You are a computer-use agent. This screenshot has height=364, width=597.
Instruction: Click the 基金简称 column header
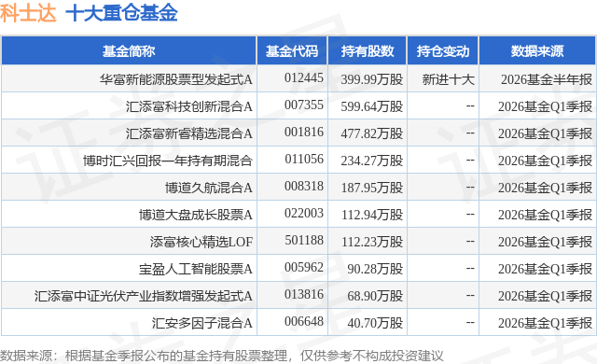tap(129, 51)
